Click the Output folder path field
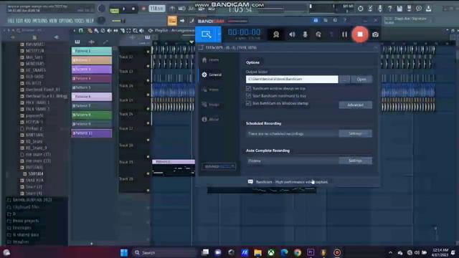The width and height of the screenshot is (459, 258). point(292,80)
